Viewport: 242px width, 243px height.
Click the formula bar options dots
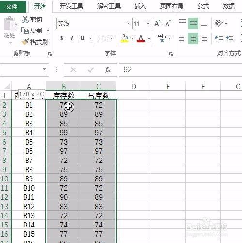(x=57, y=70)
